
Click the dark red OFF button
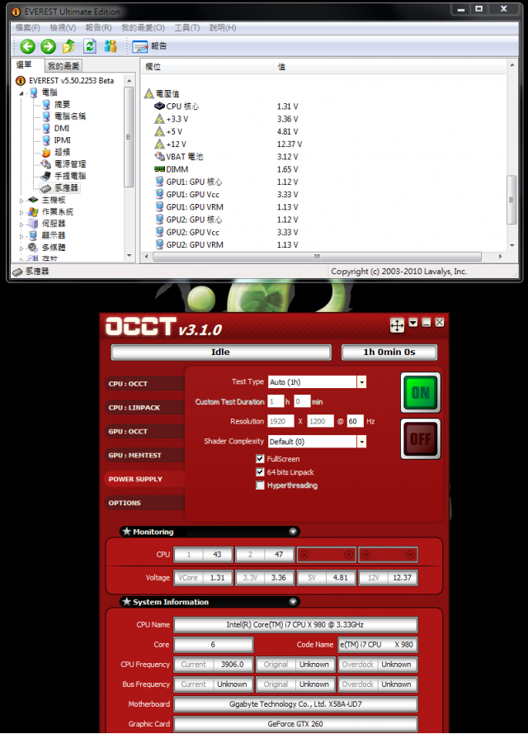click(x=421, y=438)
